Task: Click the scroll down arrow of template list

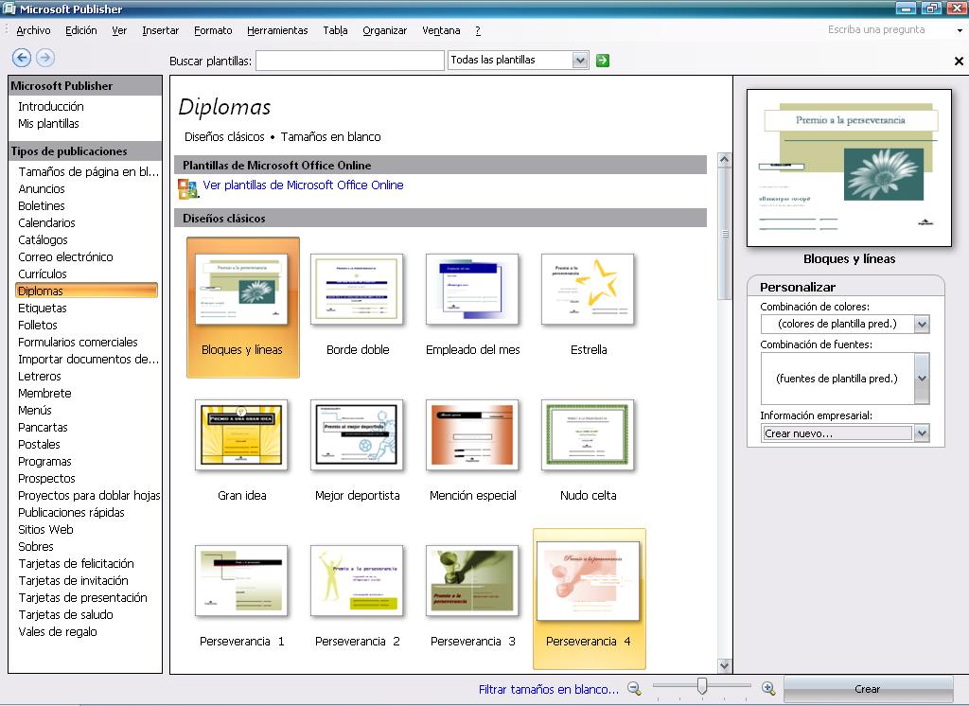Action: pos(724,665)
